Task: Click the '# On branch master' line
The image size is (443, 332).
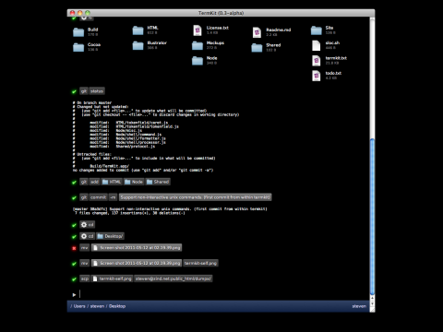Action: point(92,102)
